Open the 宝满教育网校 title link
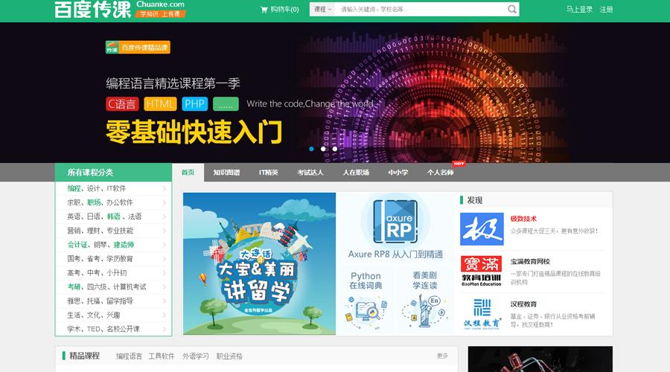The image size is (670, 372). tap(530, 261)
